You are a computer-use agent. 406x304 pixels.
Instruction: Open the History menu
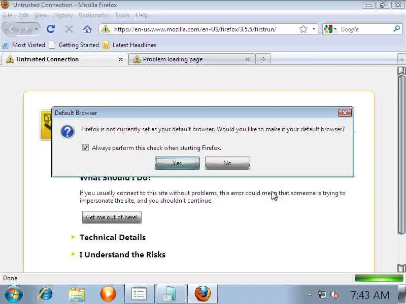[62, 16]
